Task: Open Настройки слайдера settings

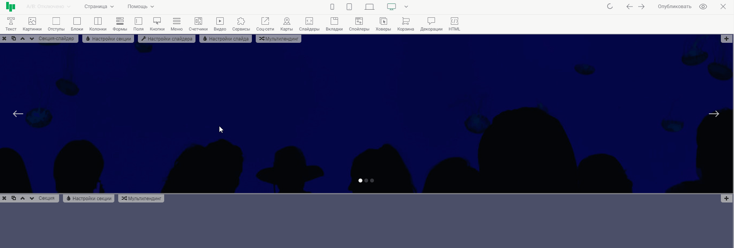Action: [x=167, y=39]
